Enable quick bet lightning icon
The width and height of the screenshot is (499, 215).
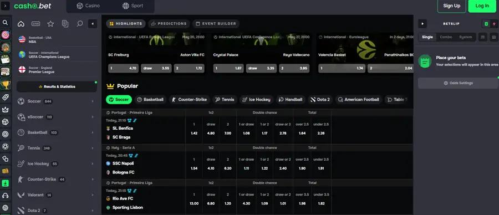point(494,24)
